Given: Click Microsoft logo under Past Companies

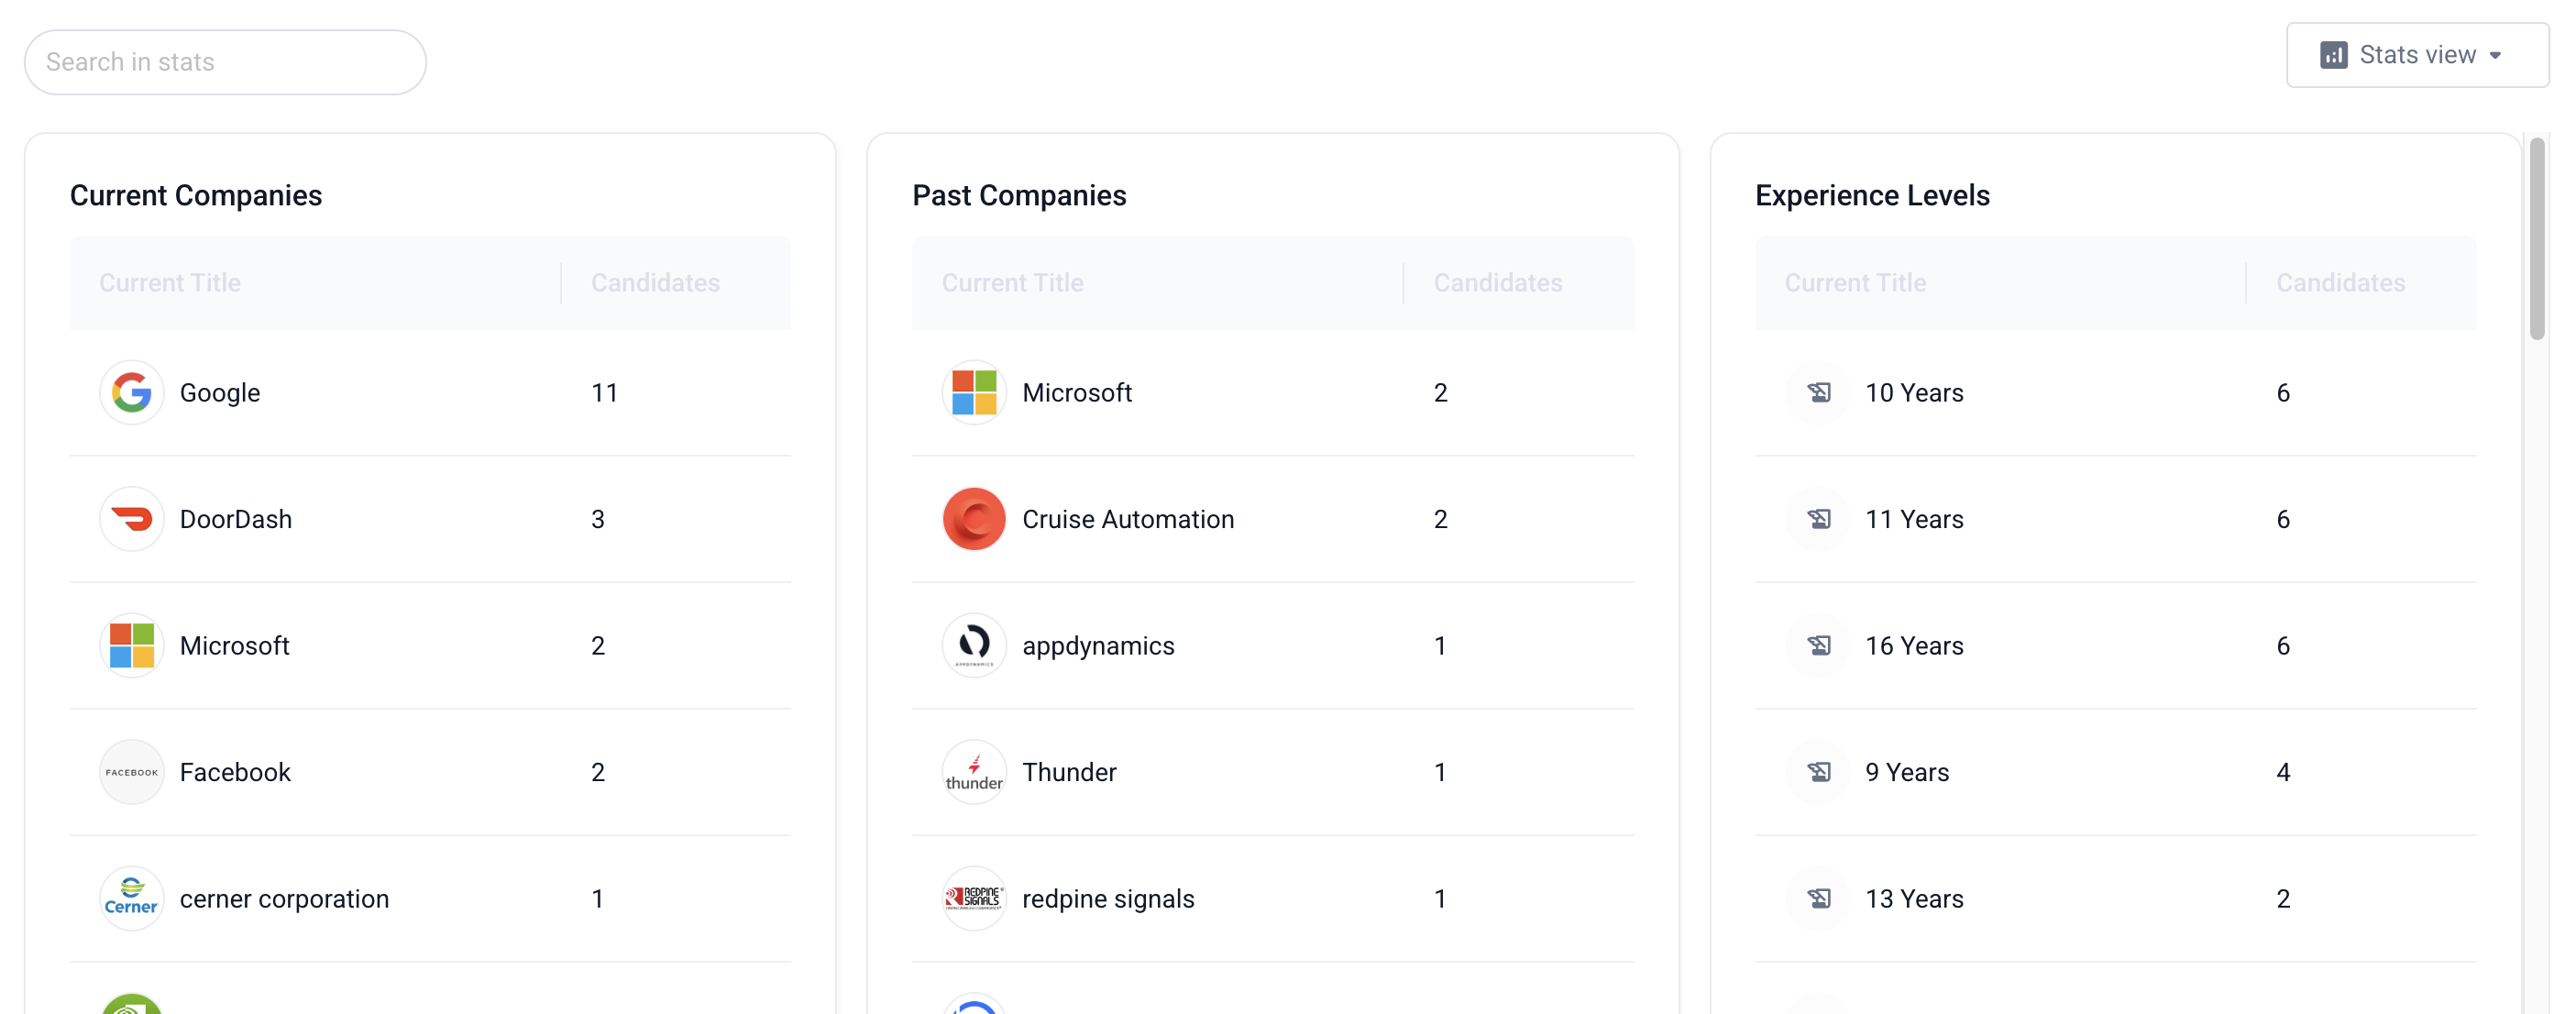Looking at the screenshot, I should 973,392.
